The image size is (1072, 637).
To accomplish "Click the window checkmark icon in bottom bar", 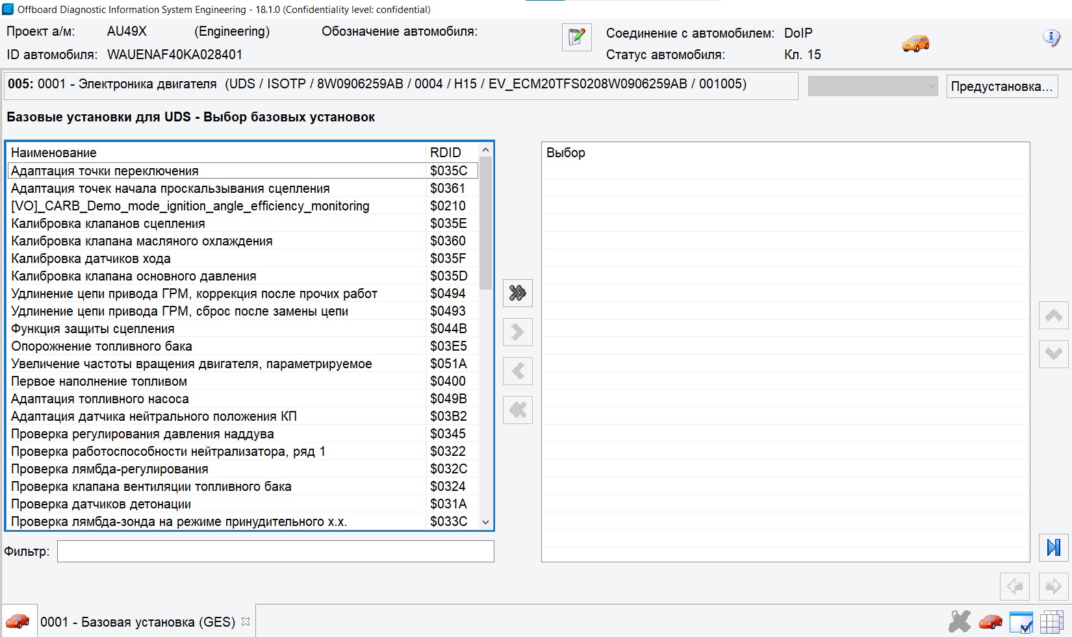I will tap(1021, 621).
